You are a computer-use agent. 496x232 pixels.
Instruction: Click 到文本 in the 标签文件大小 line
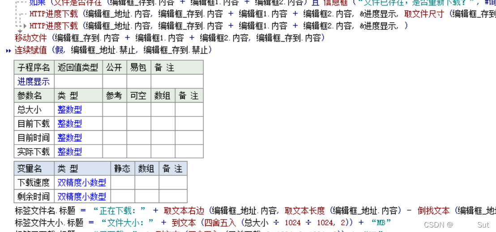coord(184,223)
